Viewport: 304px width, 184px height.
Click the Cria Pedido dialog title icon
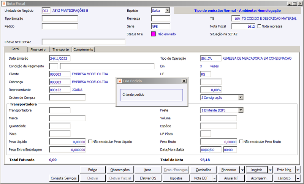(x=120, y=81)
